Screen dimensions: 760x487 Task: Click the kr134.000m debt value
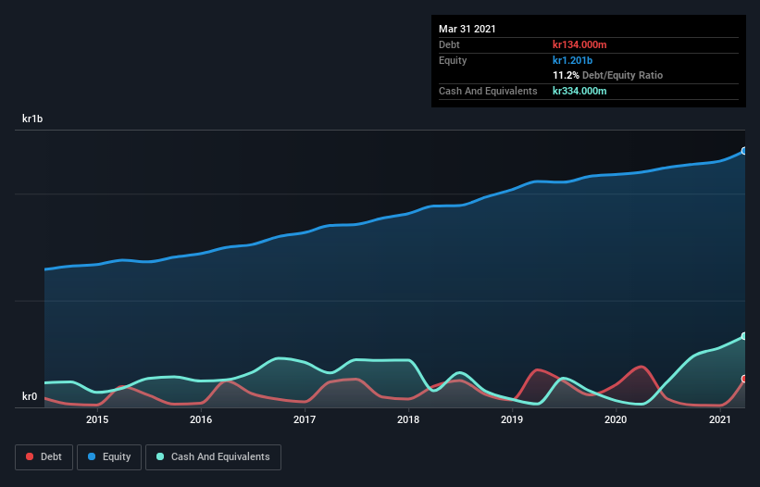click(579, 44)
